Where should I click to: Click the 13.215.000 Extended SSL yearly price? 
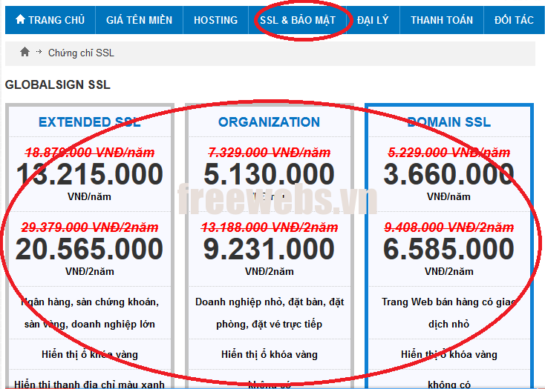click(89, 175)
